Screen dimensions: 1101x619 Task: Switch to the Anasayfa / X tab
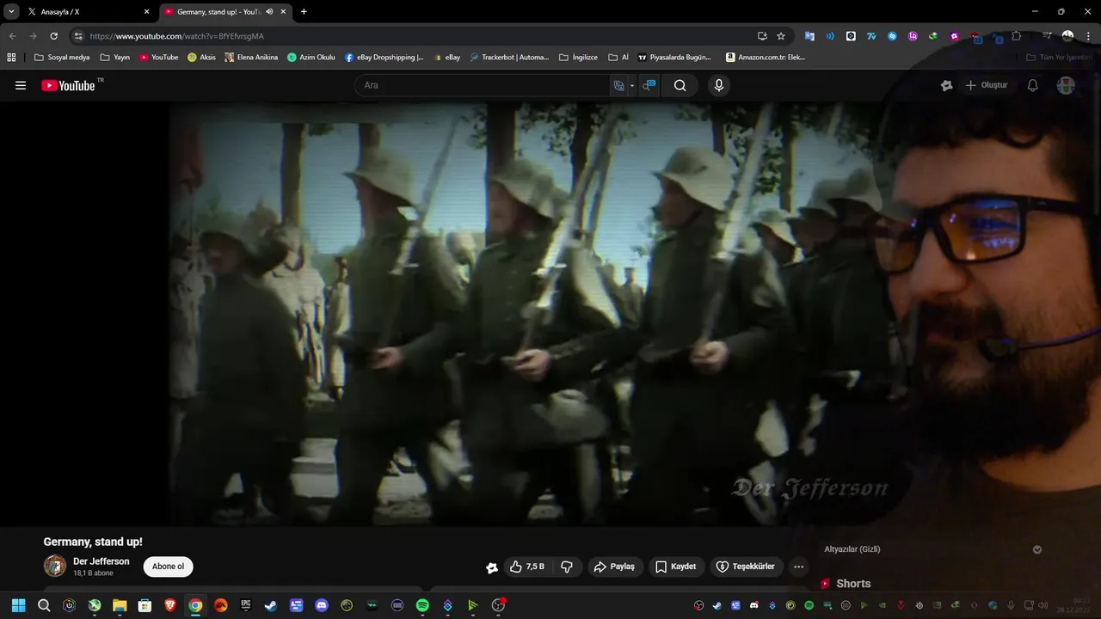[x=84, y=12]
